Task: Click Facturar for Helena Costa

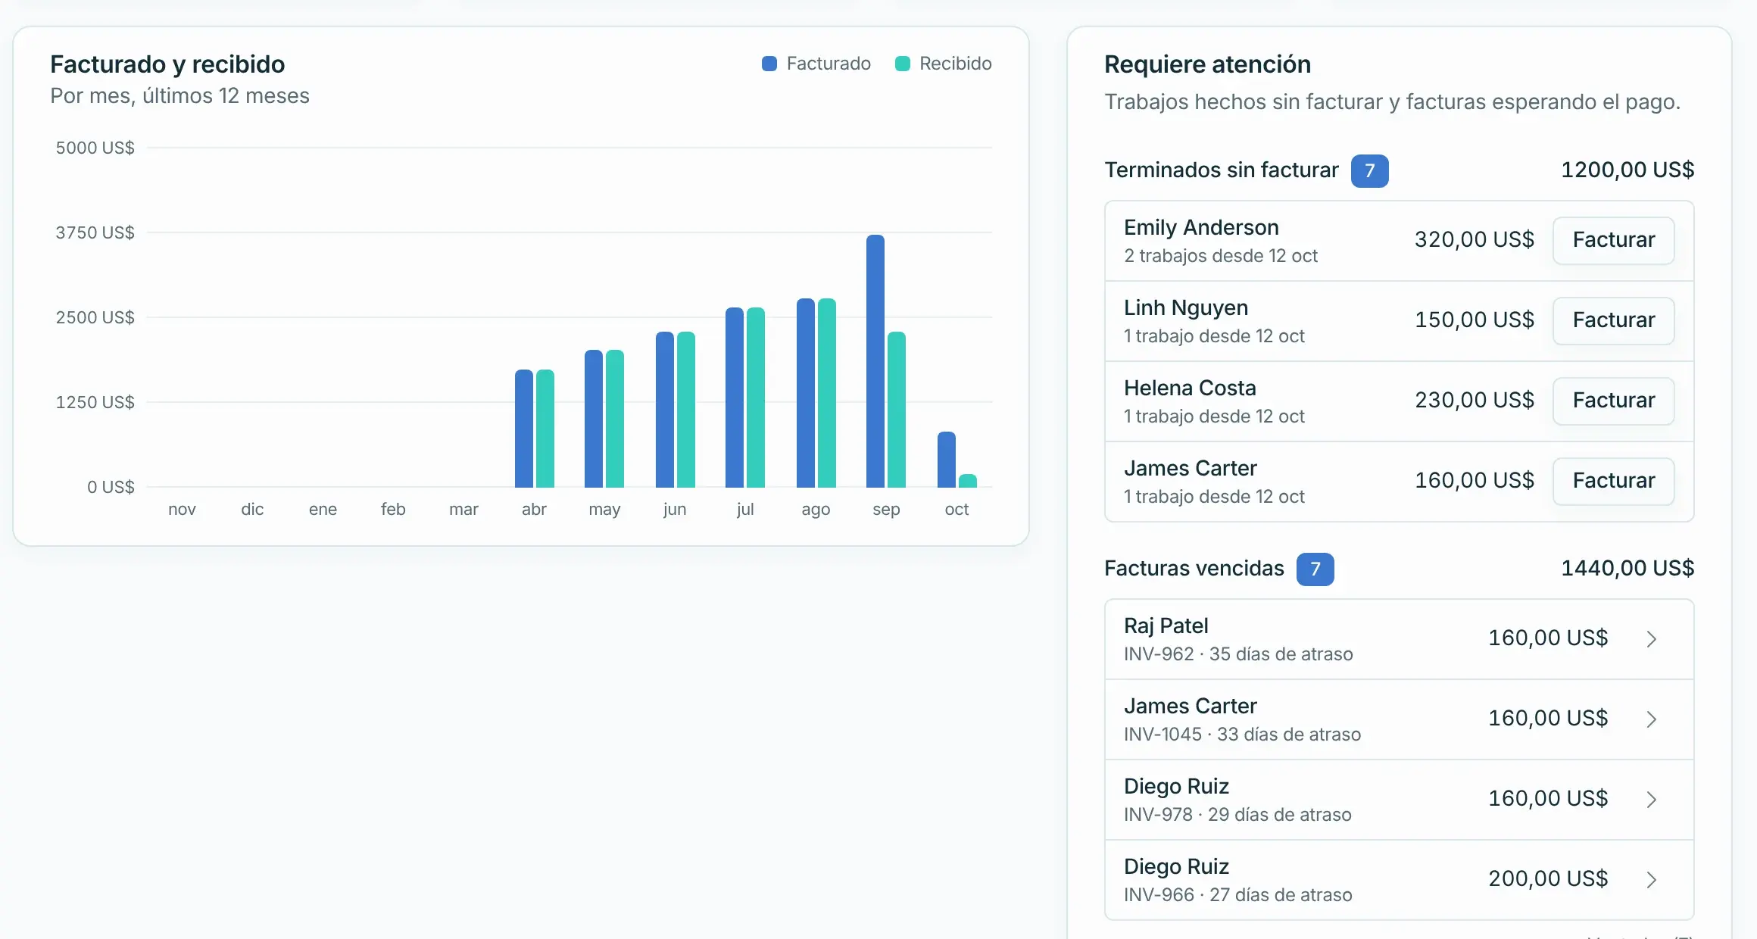Action: click(1613, 401)
